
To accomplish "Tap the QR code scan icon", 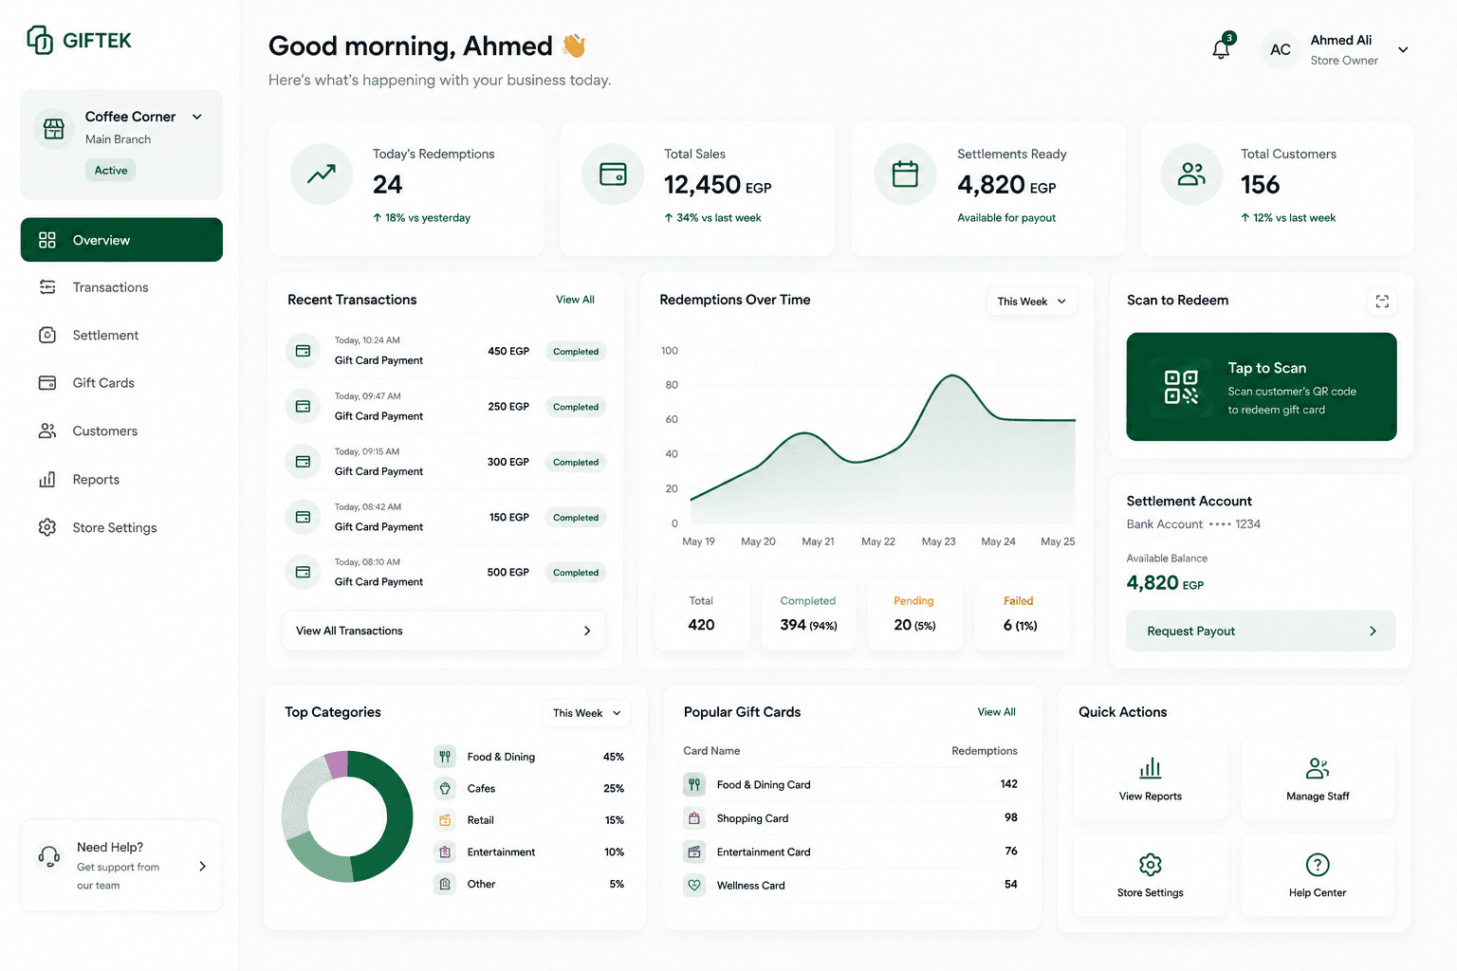I will tap(1181, 387).
